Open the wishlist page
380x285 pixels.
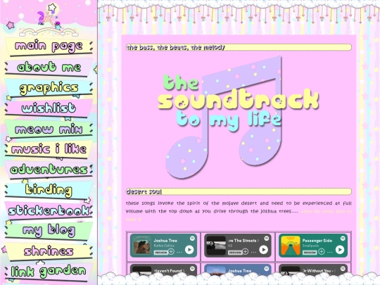(49, 108)
